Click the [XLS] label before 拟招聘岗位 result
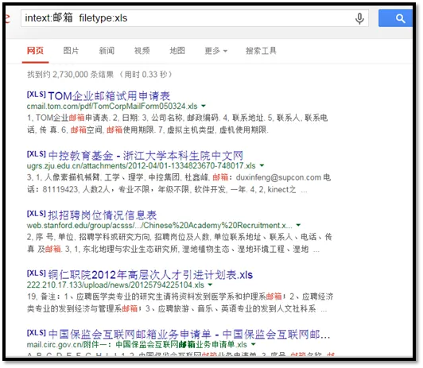 [36, 214]
